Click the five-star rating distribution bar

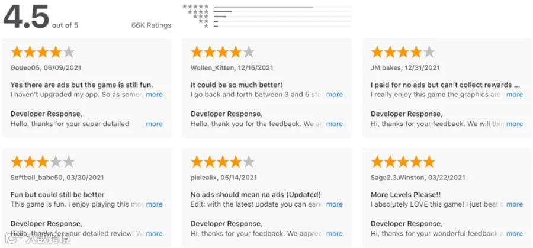pos(282,7)
